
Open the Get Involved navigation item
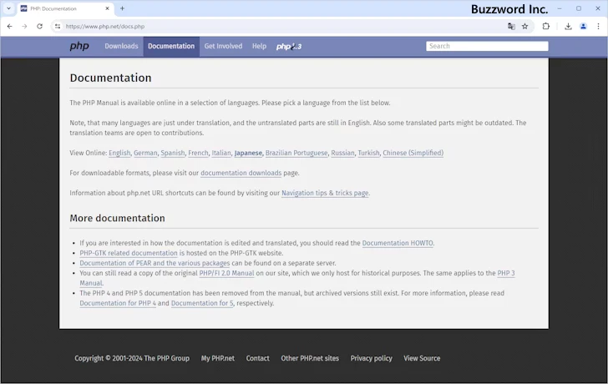[223, 46]
